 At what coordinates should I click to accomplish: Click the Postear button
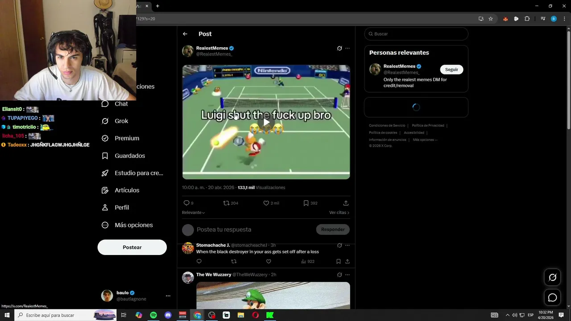pos(132,247)
